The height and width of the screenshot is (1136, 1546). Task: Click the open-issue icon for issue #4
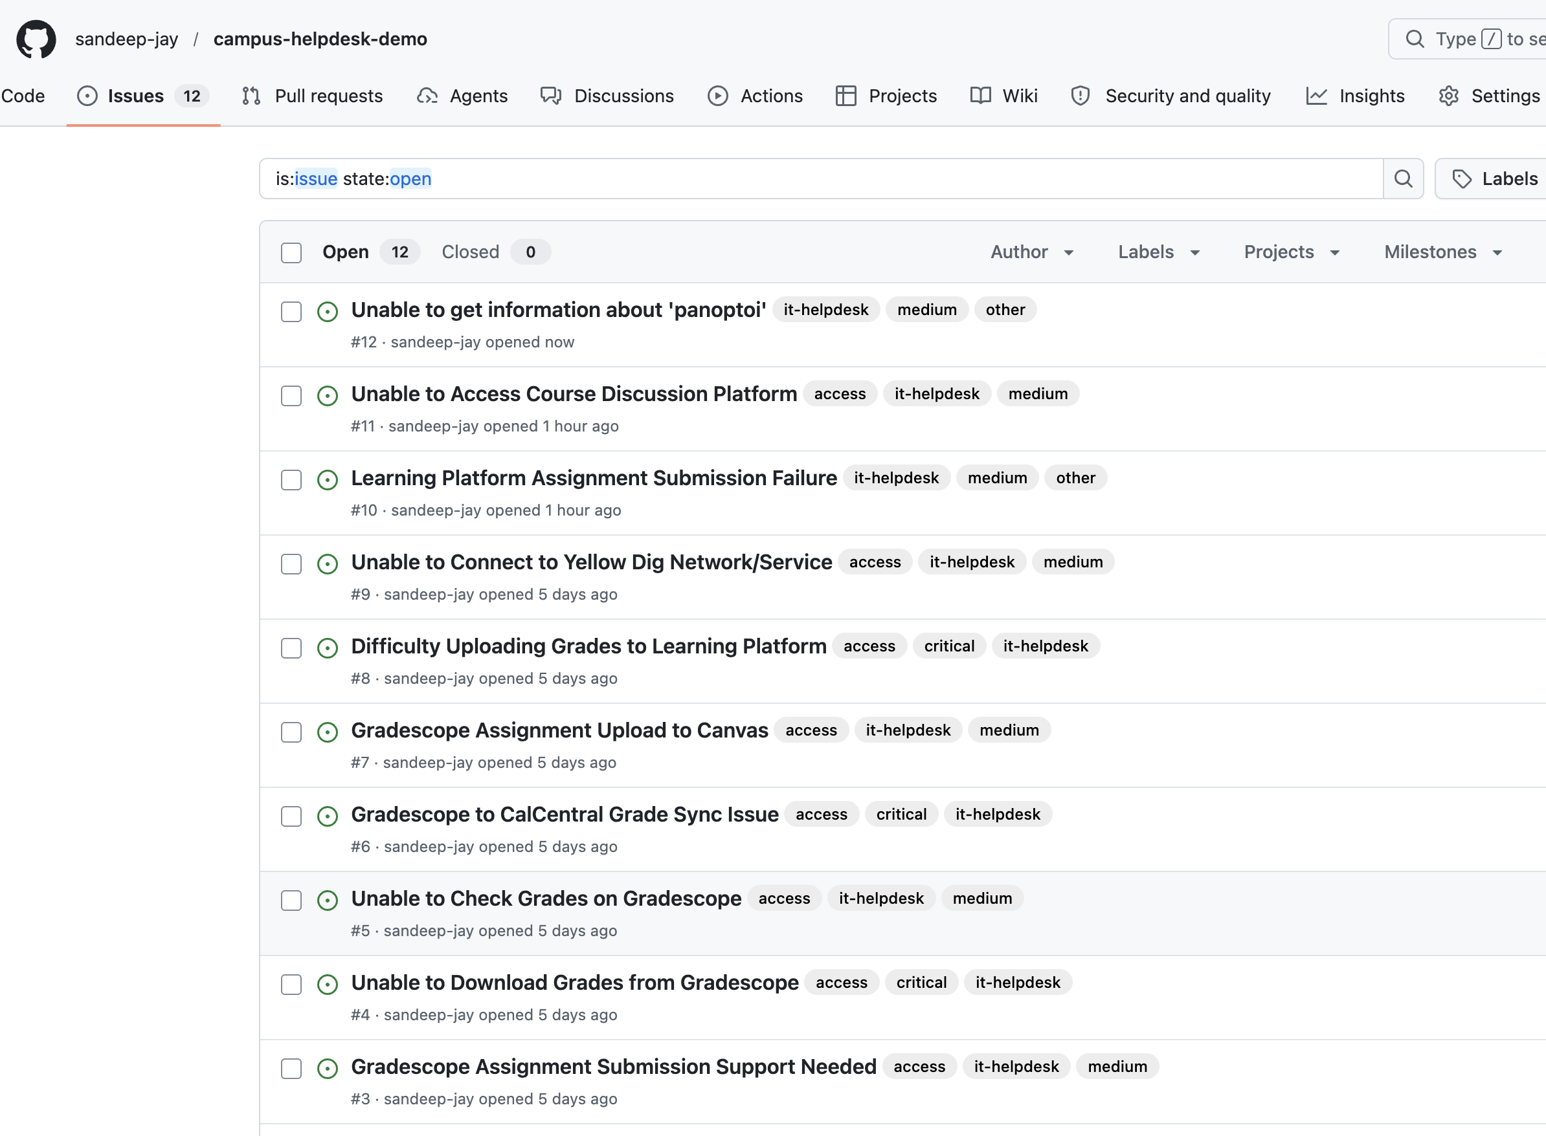pyautogui.click(x=328, y=984)
